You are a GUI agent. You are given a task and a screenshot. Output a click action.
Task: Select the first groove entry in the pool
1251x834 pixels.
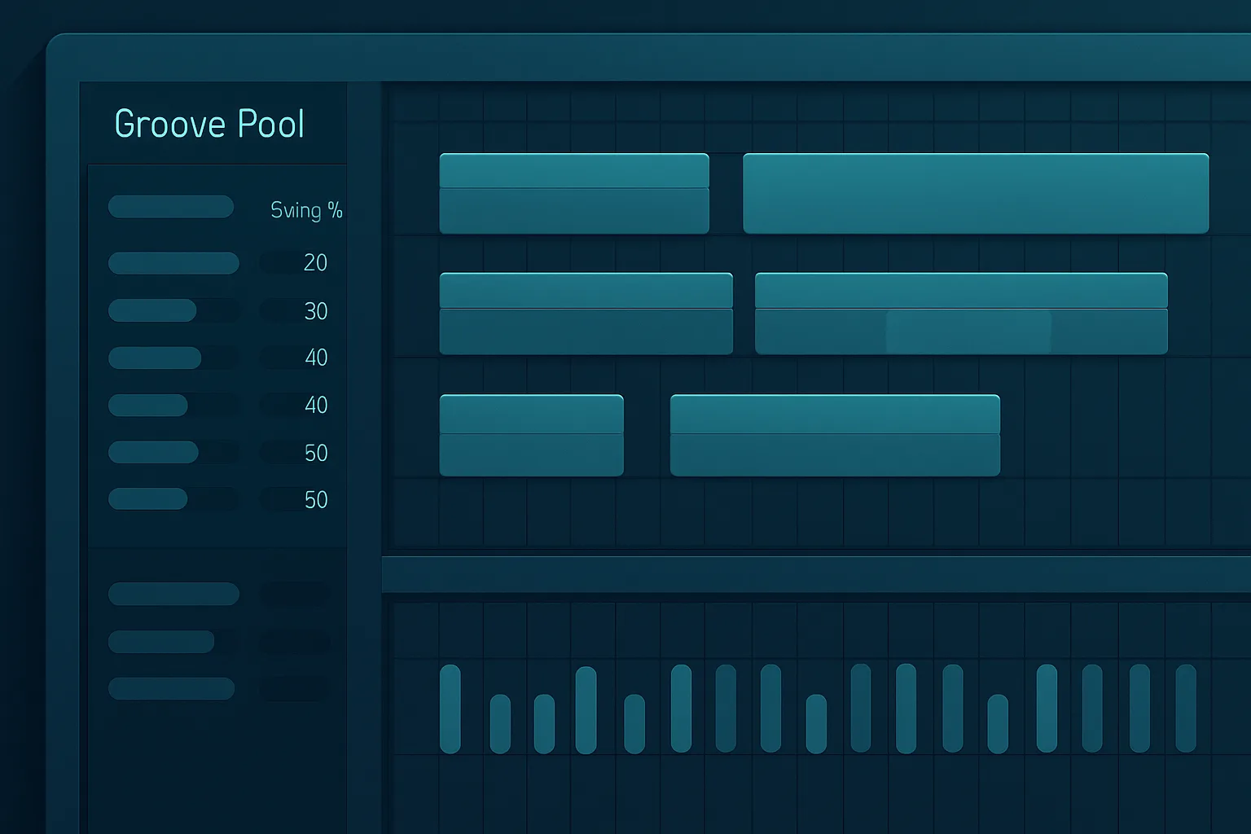point(171,206)
